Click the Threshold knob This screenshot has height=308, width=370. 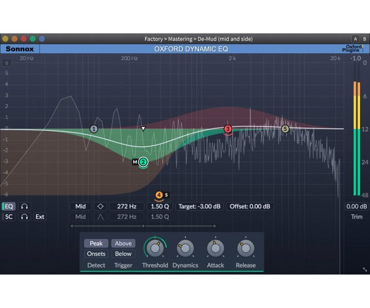pos(155,248)
